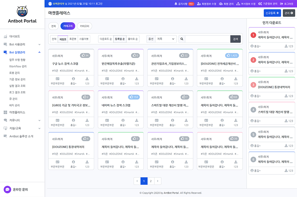
Task: Click download icon on 구글 뉴스 검색 스크랩 card
Action: 87,79
